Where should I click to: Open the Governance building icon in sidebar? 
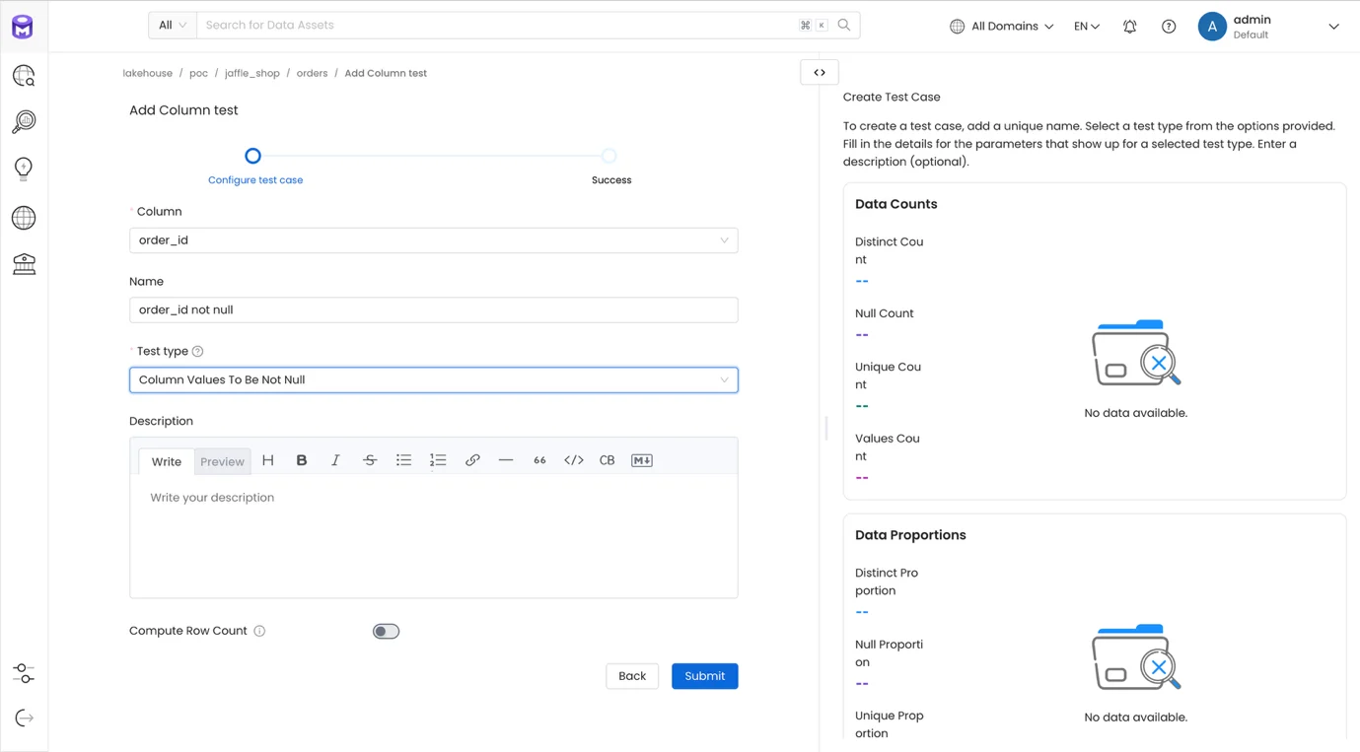pyautogui.click(x=24, y=264)
